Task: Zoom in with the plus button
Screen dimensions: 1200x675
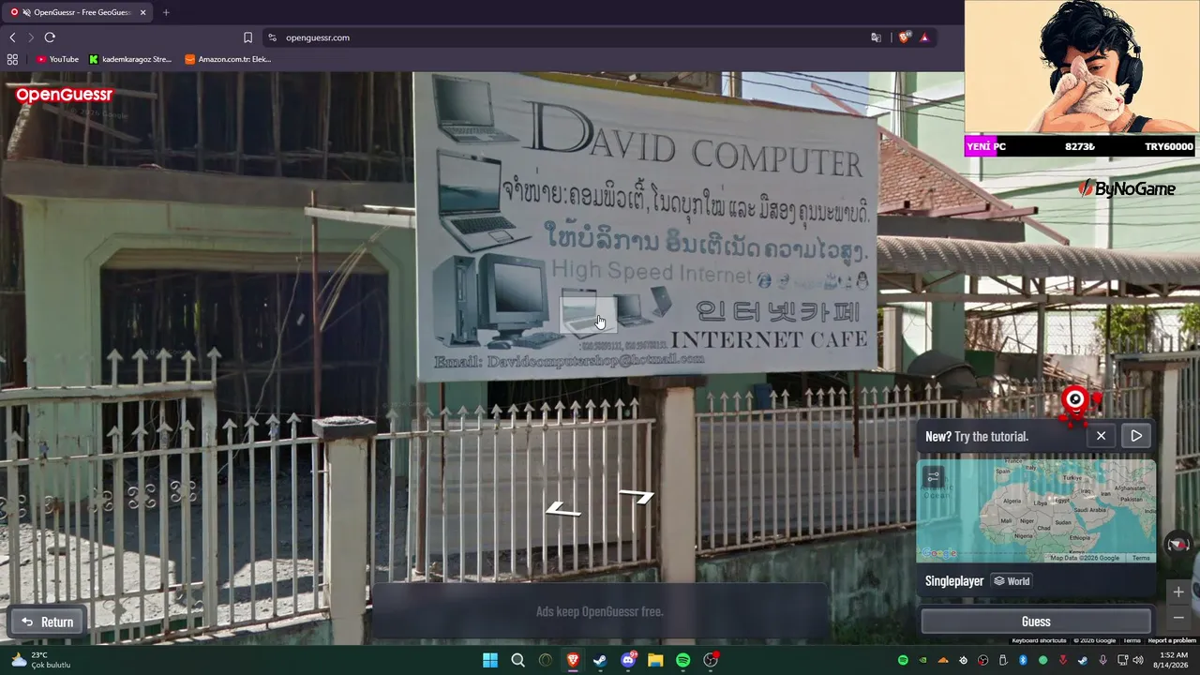Action: pyautogui.click(x=1178, y=592)
